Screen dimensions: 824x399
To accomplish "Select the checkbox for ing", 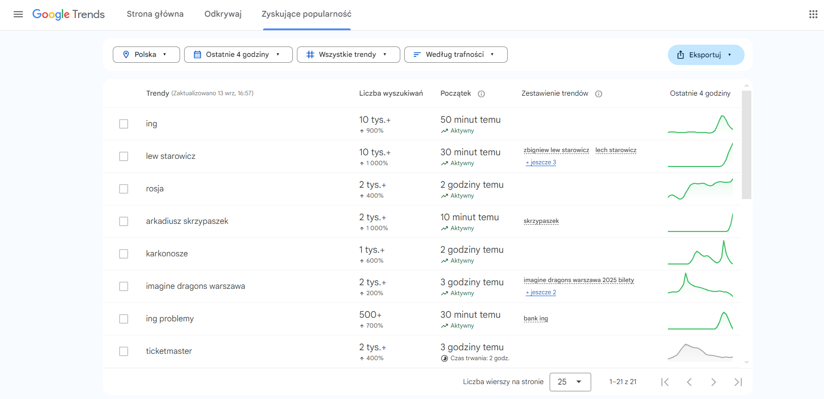I will [x=124, y=124].
